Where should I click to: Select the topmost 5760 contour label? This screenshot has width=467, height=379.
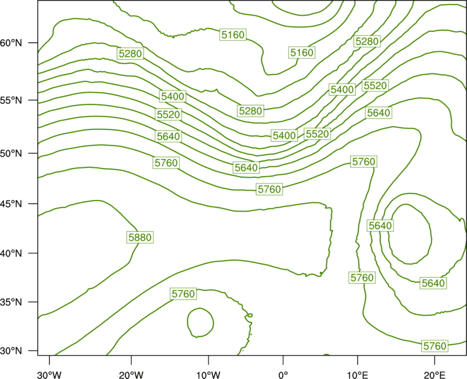[364, 162]
